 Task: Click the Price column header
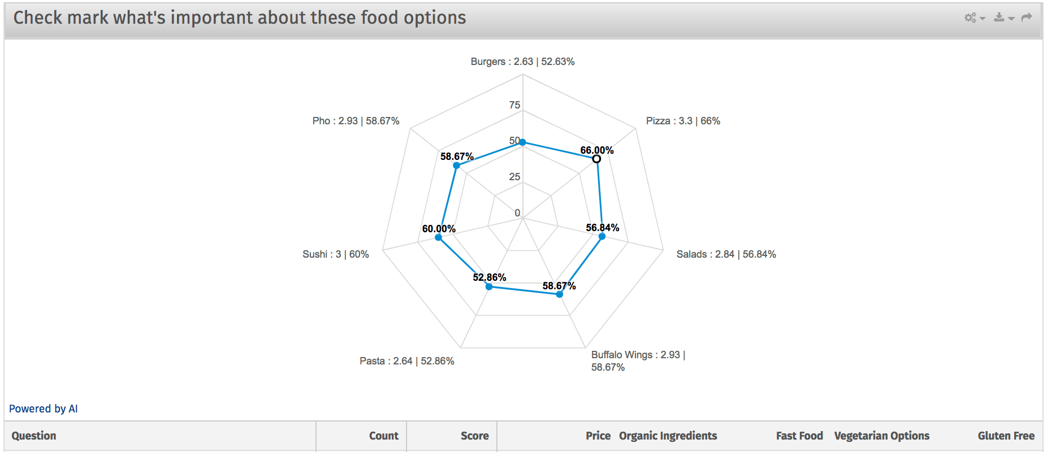click(598, 436)
